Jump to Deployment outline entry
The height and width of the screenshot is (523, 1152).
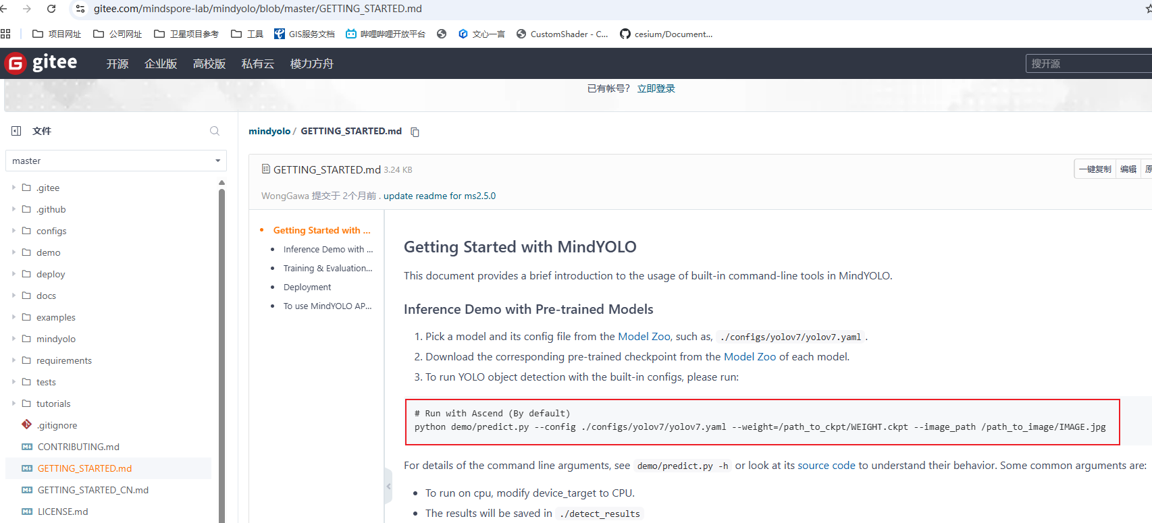point(307,287)
